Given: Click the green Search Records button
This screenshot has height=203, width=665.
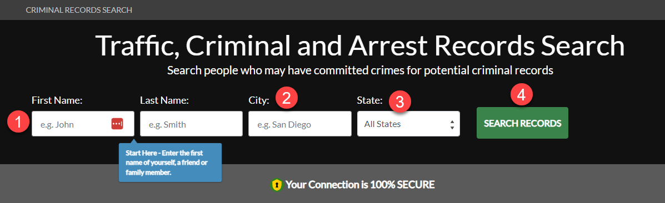Looking at the screenshot, I should point(522,123).
